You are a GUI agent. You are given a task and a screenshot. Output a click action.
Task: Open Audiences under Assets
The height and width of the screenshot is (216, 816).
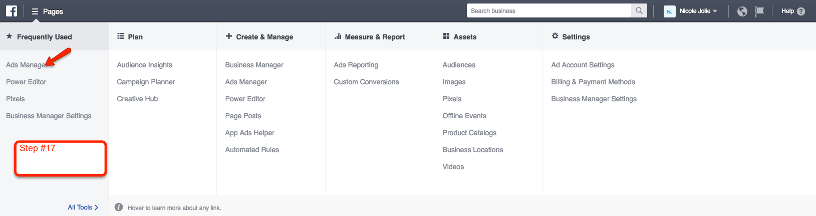tap(459, 65)
